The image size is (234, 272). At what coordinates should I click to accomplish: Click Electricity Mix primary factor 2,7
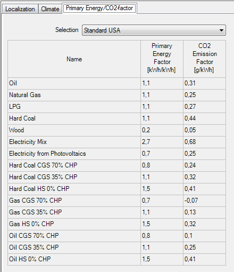click(x=162, y=142)
